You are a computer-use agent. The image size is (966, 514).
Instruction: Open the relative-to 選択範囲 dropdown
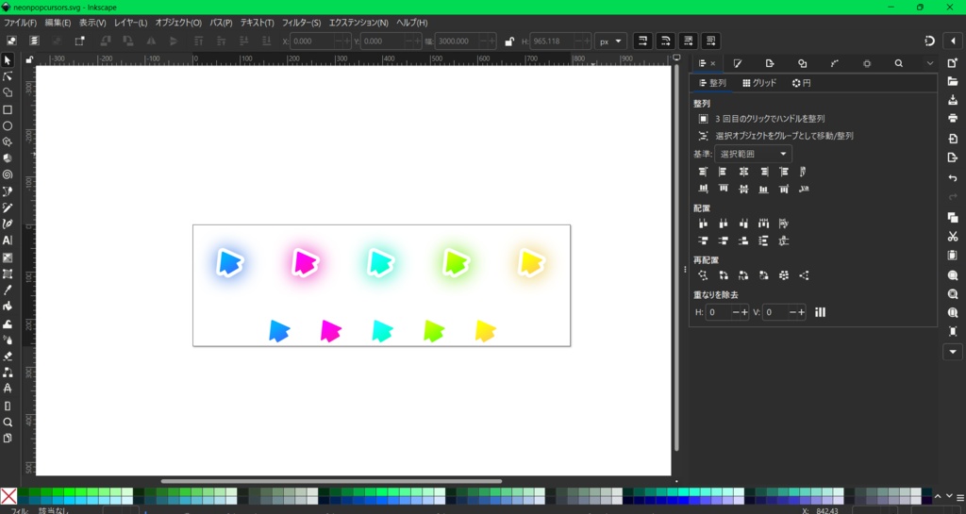pyautogui.click(x=753, y=154)
